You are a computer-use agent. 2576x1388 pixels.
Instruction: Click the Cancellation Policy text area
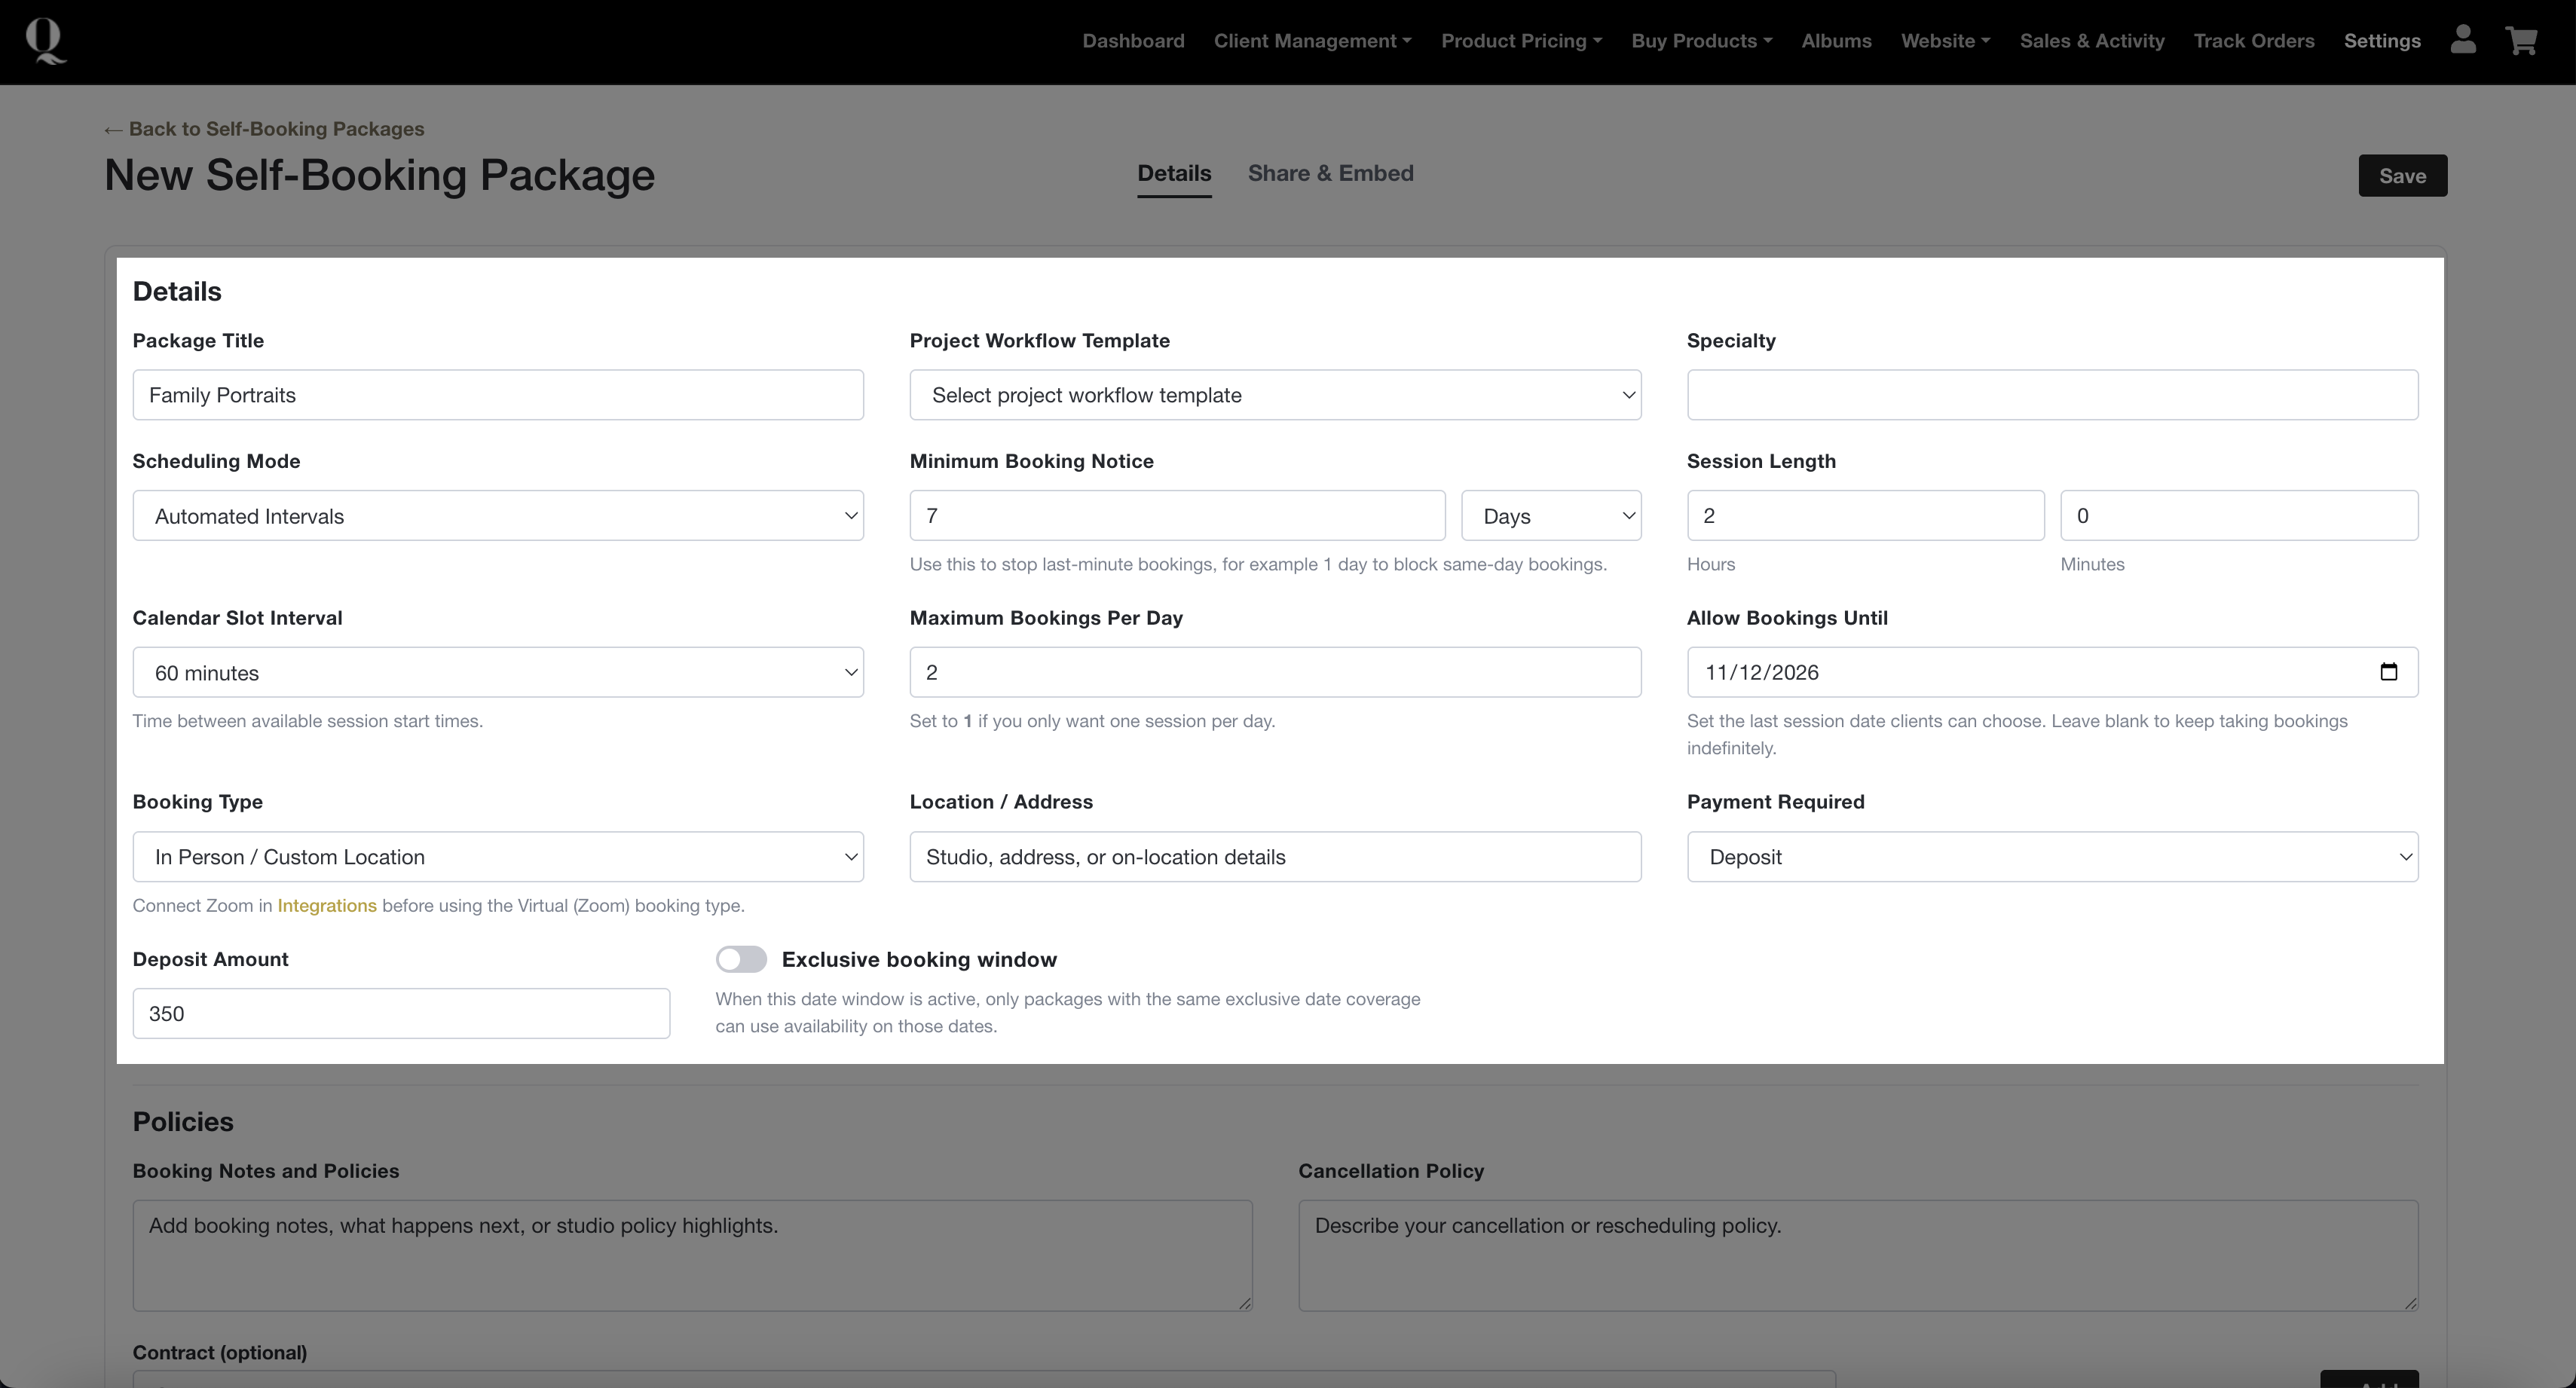pos(1857,1255)
